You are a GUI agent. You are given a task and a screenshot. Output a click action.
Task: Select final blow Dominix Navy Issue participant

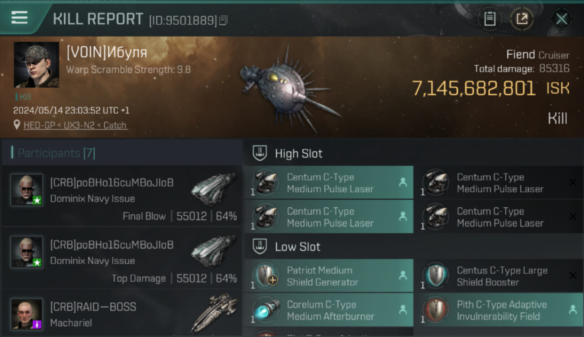click(122, 196)
